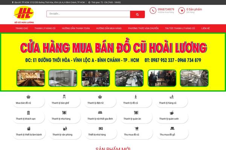
Task: Click hotline number 0968734879
Action: (166, 9)
